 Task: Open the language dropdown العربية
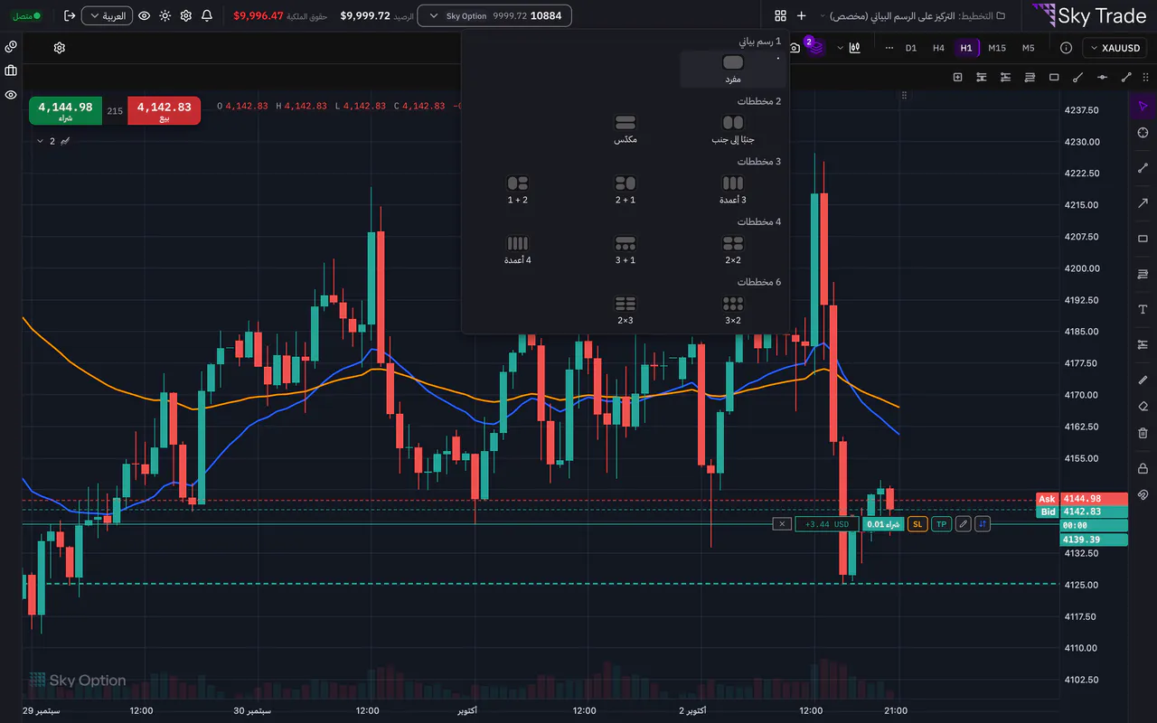pyautogui.click(x=107, y=15)
